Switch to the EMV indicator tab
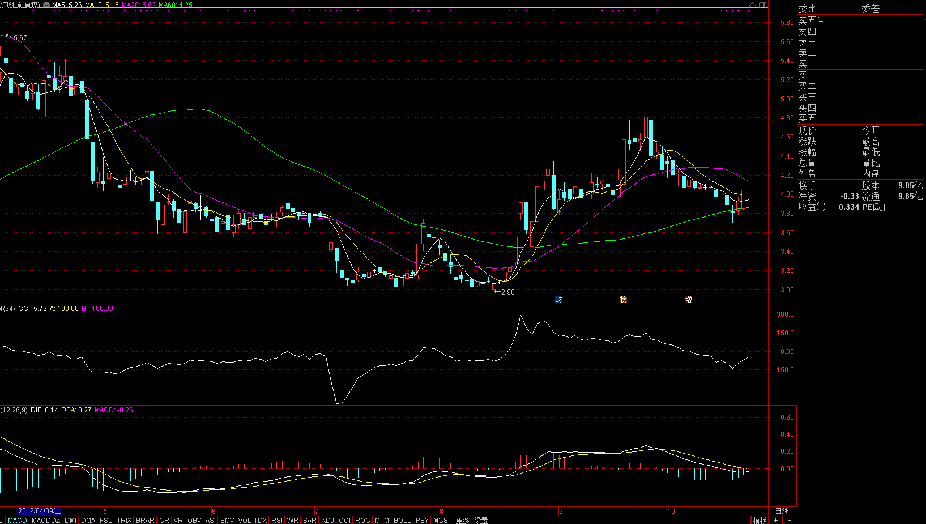926x524 pixels. click(227, 520)
